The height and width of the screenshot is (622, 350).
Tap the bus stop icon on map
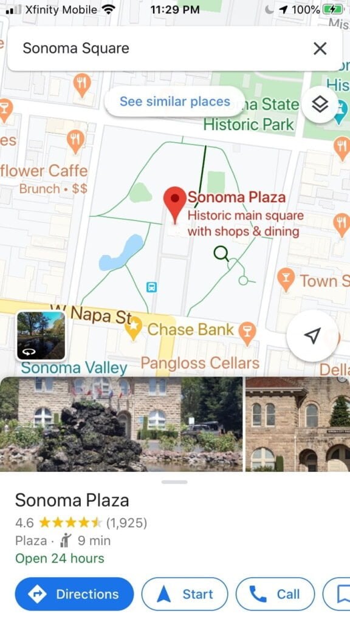point(151,287)
